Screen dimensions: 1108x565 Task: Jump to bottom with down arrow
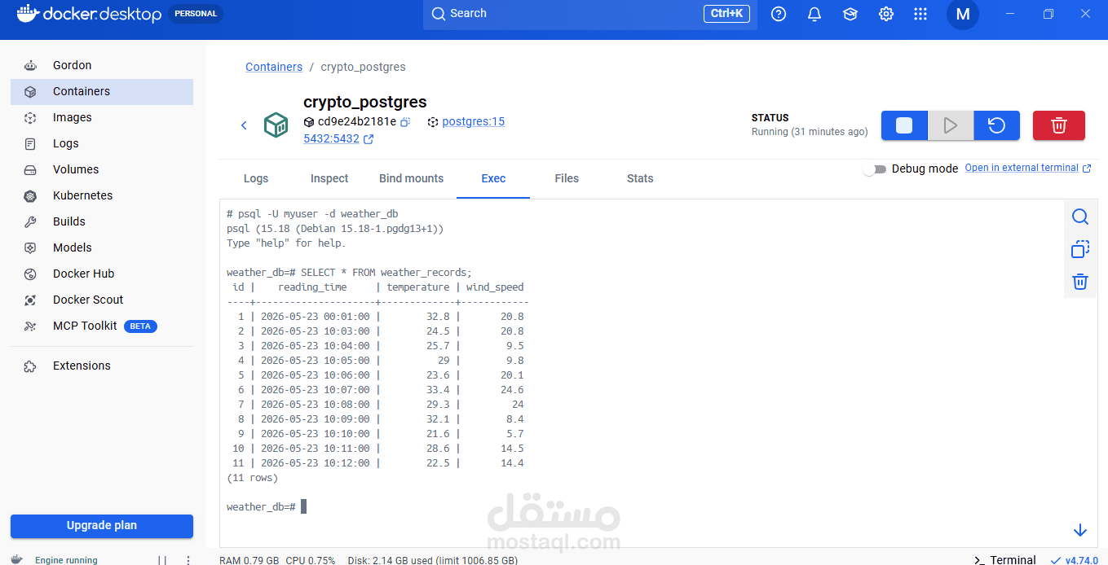point(1080,530)
